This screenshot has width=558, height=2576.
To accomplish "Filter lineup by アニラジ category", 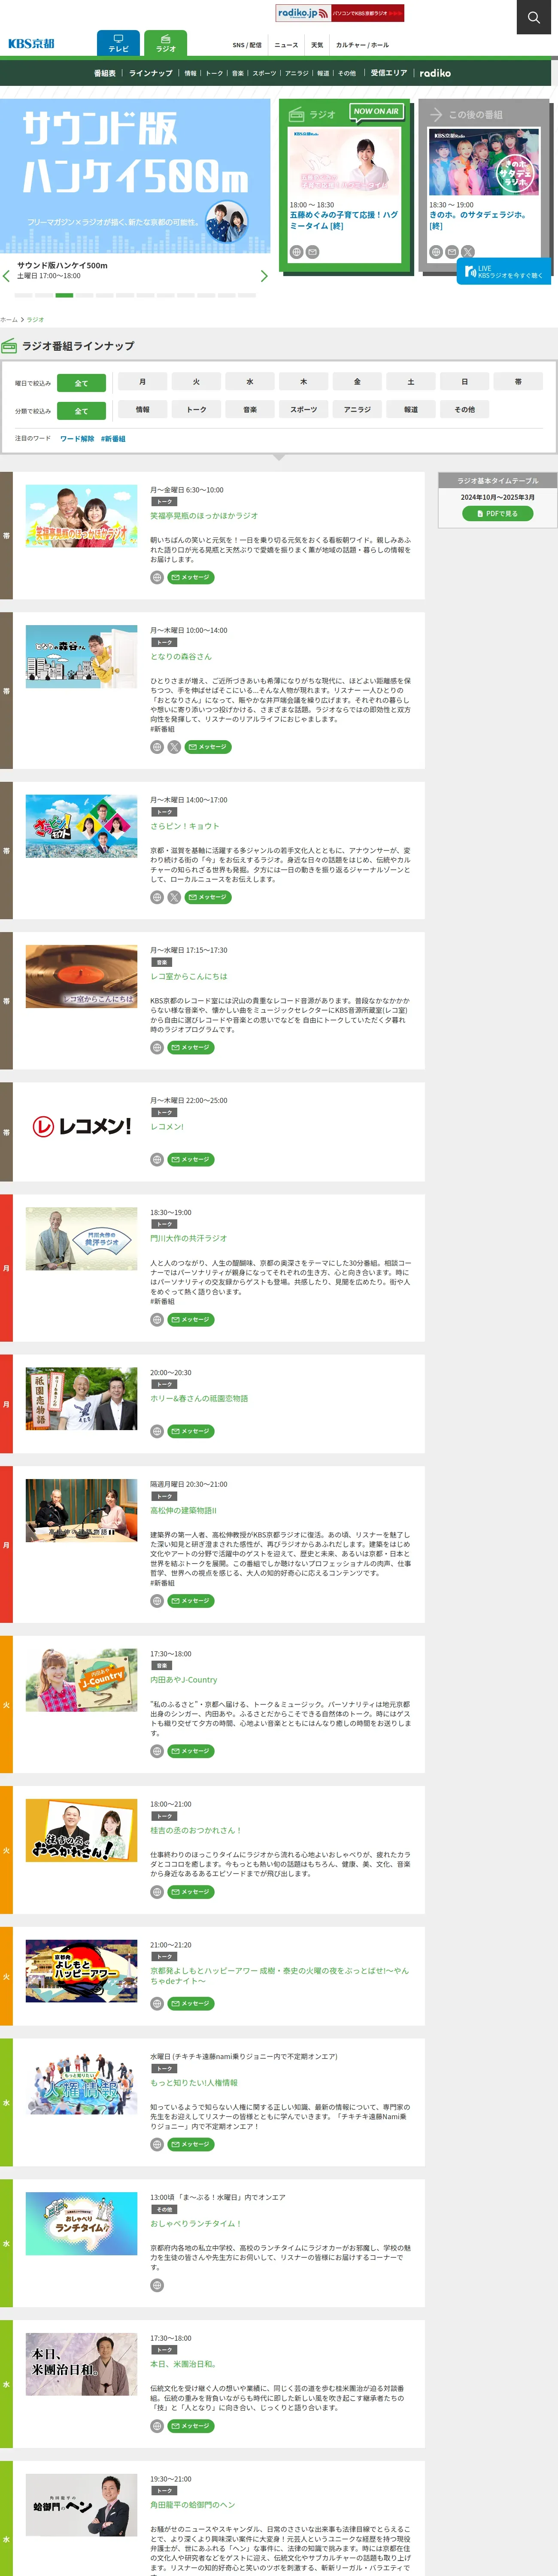I will (x=357, y=409).
